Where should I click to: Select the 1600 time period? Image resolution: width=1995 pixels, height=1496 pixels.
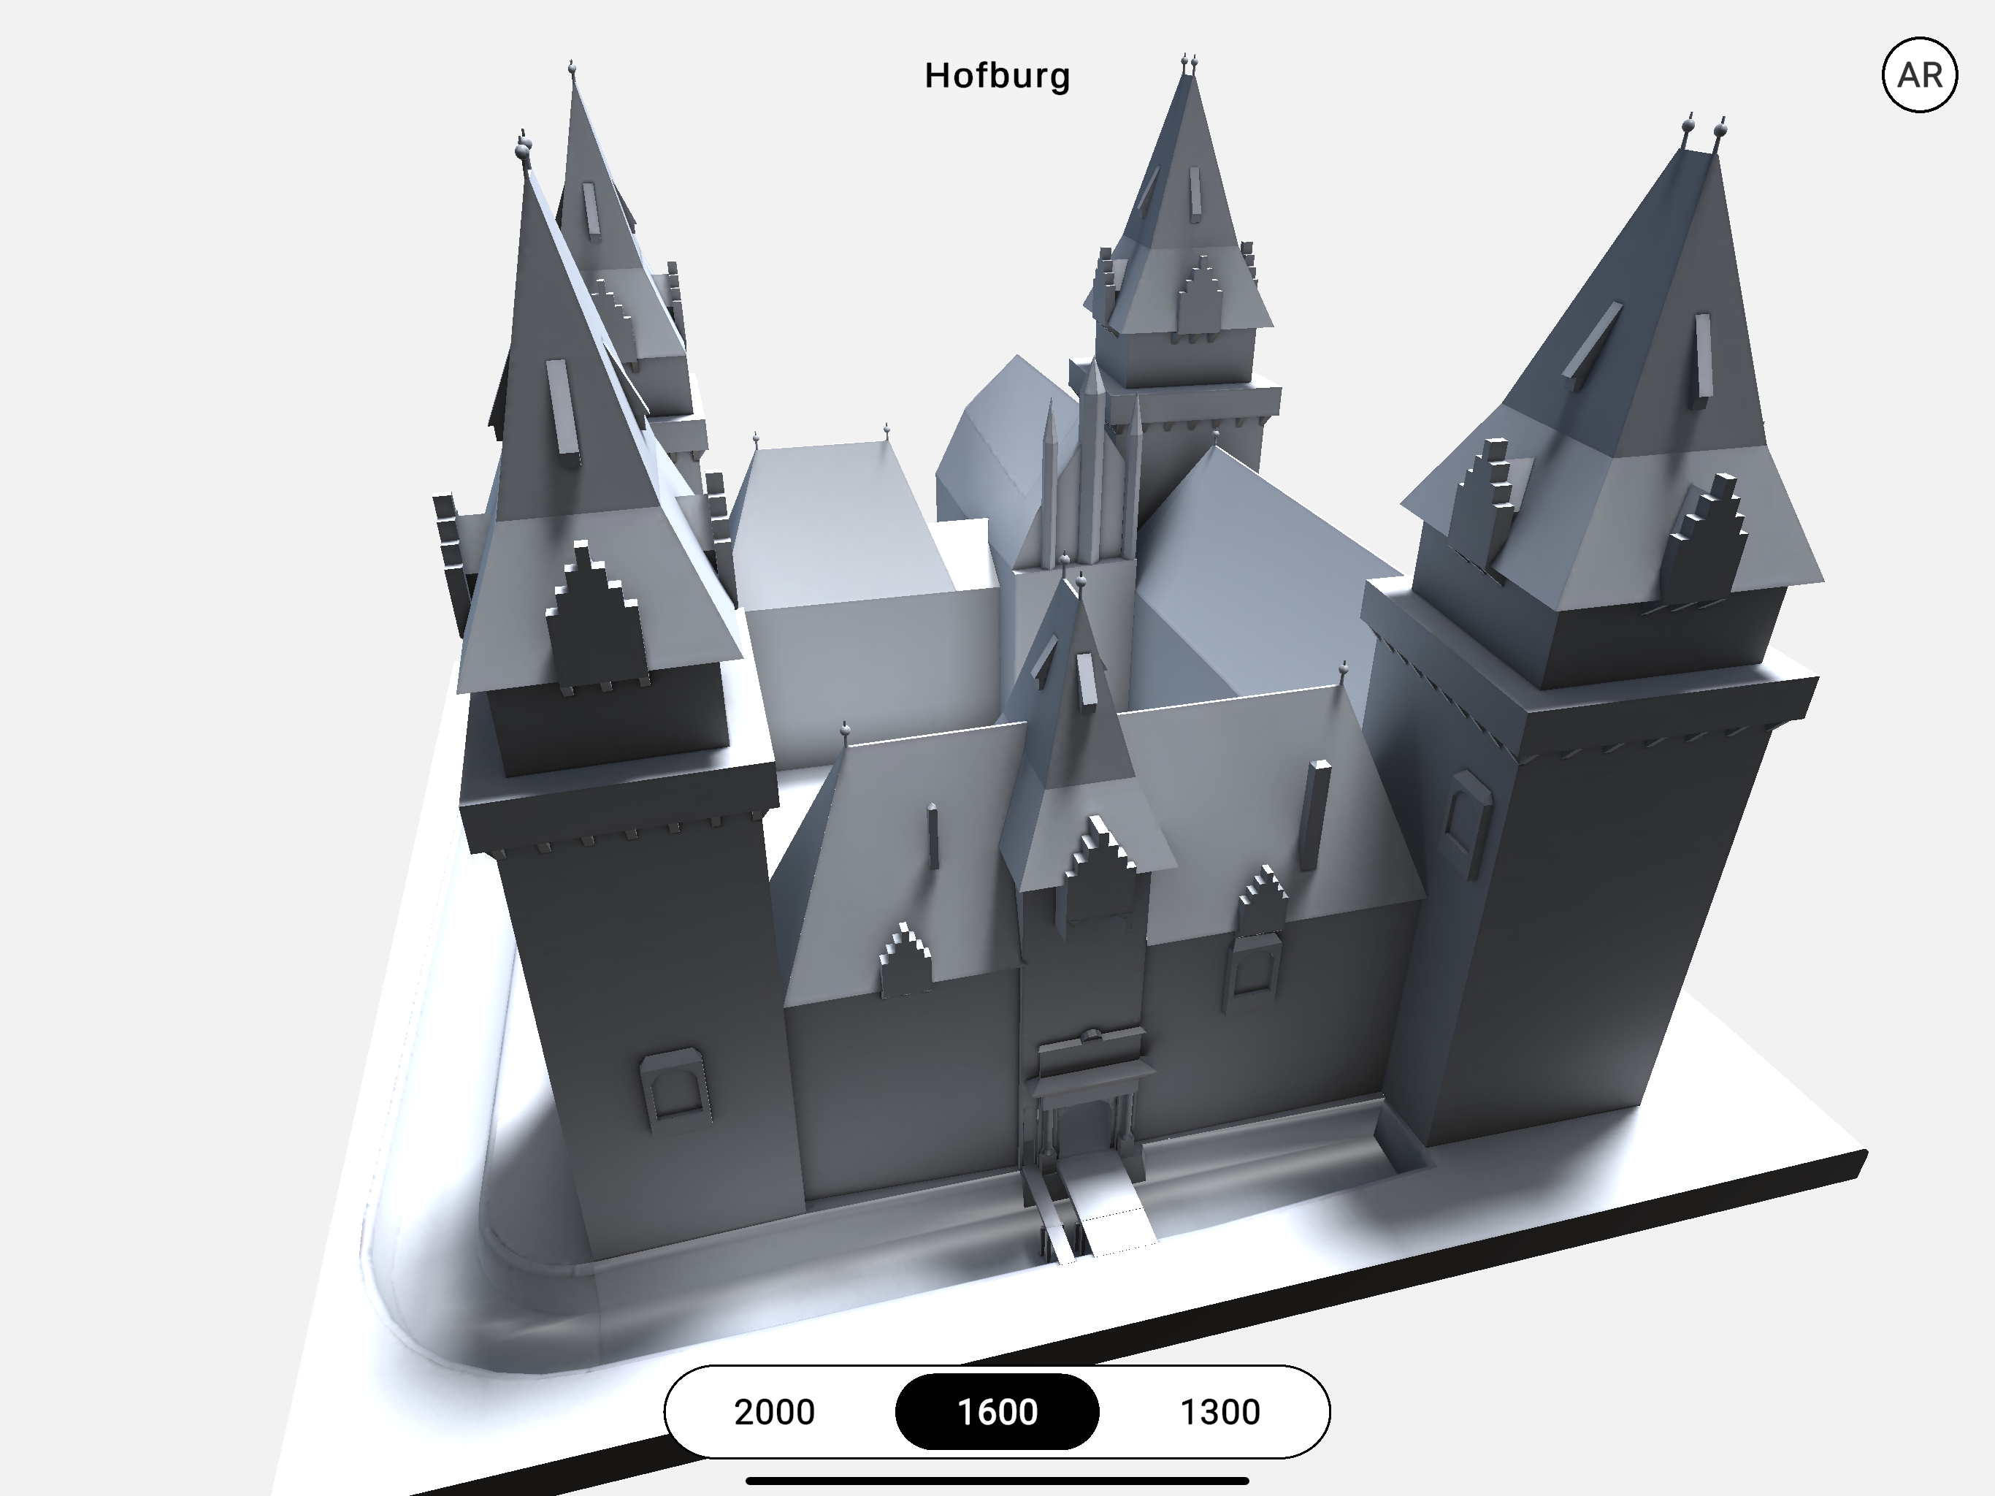click(997, 1411)
